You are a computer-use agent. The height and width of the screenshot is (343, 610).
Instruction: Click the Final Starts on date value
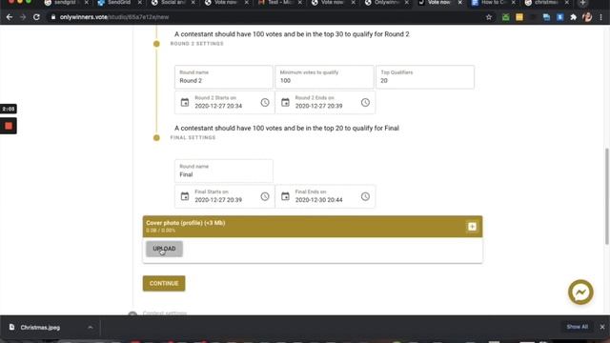(218, 200)
